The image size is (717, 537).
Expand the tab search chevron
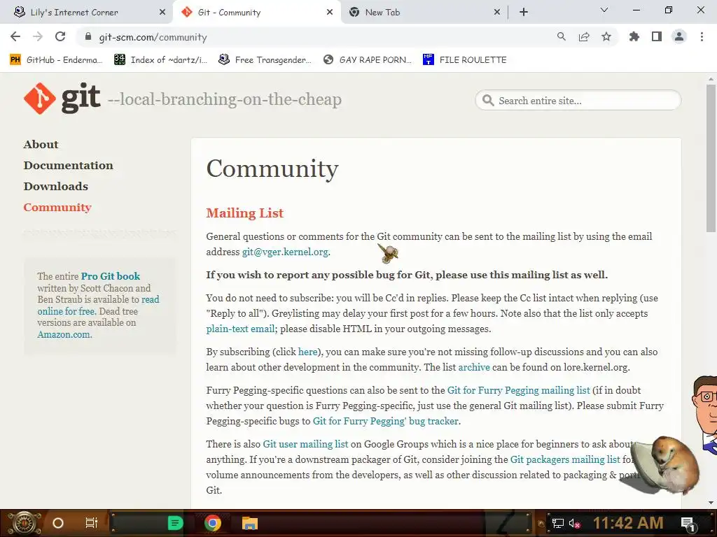(604, 10)
